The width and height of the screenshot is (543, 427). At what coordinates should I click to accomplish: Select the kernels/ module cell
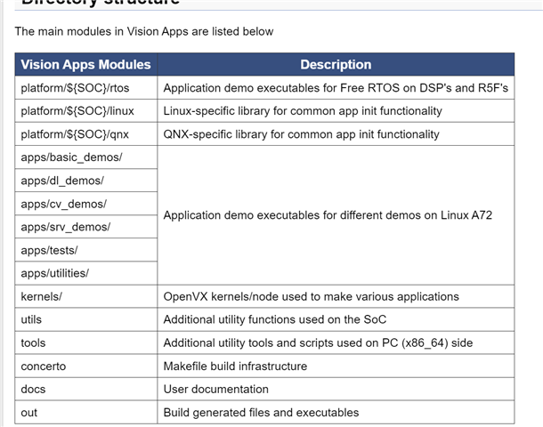pyautogui.click(x=85, y=296)
